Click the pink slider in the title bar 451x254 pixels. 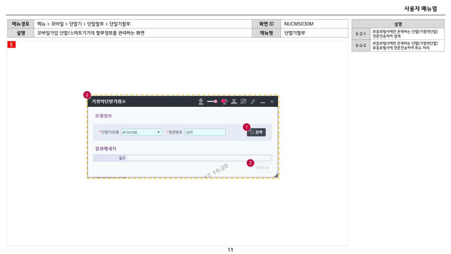coord(212,102)
